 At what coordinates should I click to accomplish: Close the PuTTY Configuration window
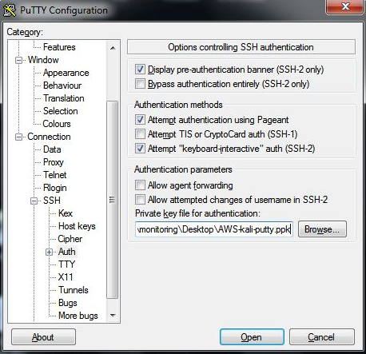[x=345, y=6]
